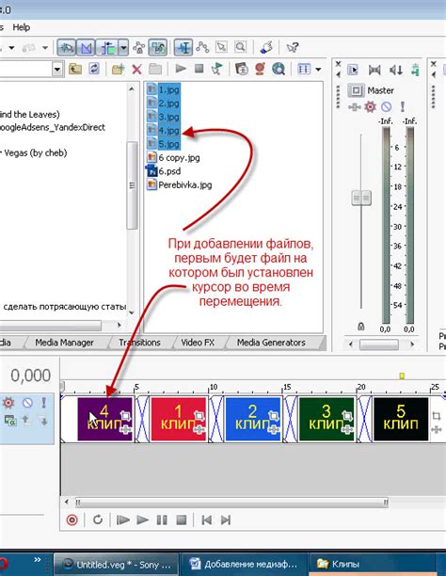Toggle the track solo exclamation icon
This screenshot has height=576, width=446.
click(x=43, y=403)
